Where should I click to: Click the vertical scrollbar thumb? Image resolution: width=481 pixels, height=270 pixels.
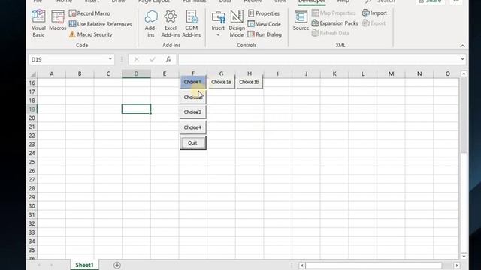pos(464,202)
